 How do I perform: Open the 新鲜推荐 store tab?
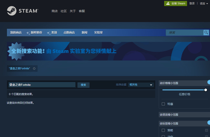(x=36, y=33)
